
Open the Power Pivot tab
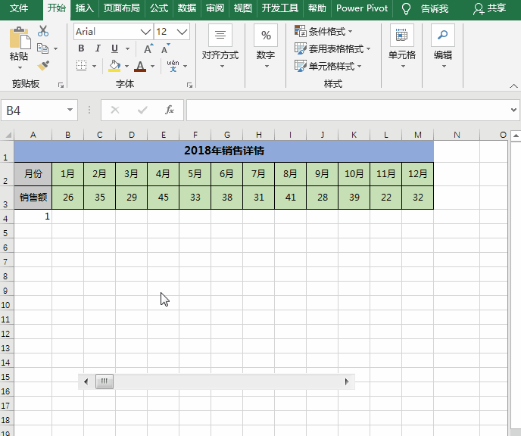362,8
